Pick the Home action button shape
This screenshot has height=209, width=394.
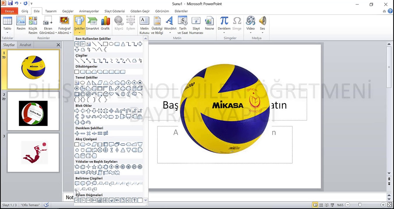pos(100,200)
